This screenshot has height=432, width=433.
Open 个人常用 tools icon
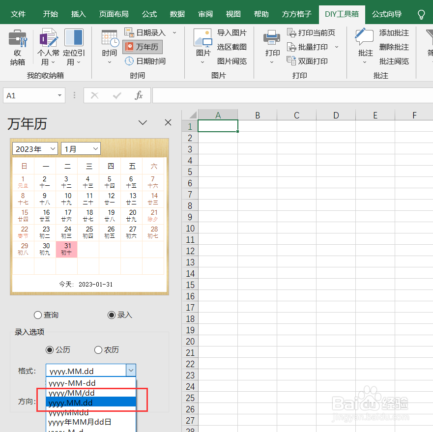48,37
